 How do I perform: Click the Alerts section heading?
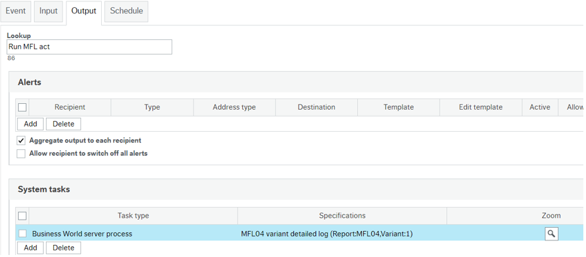29,83
